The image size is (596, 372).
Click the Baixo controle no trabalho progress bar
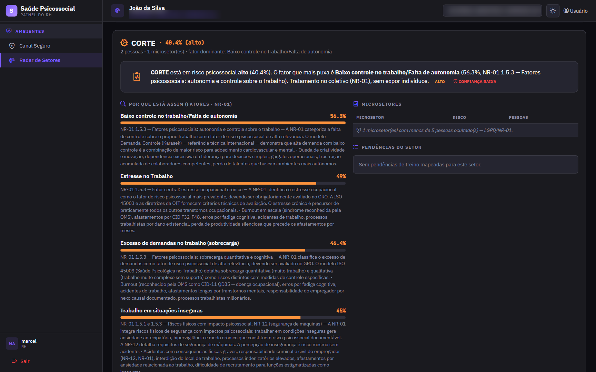233,123
